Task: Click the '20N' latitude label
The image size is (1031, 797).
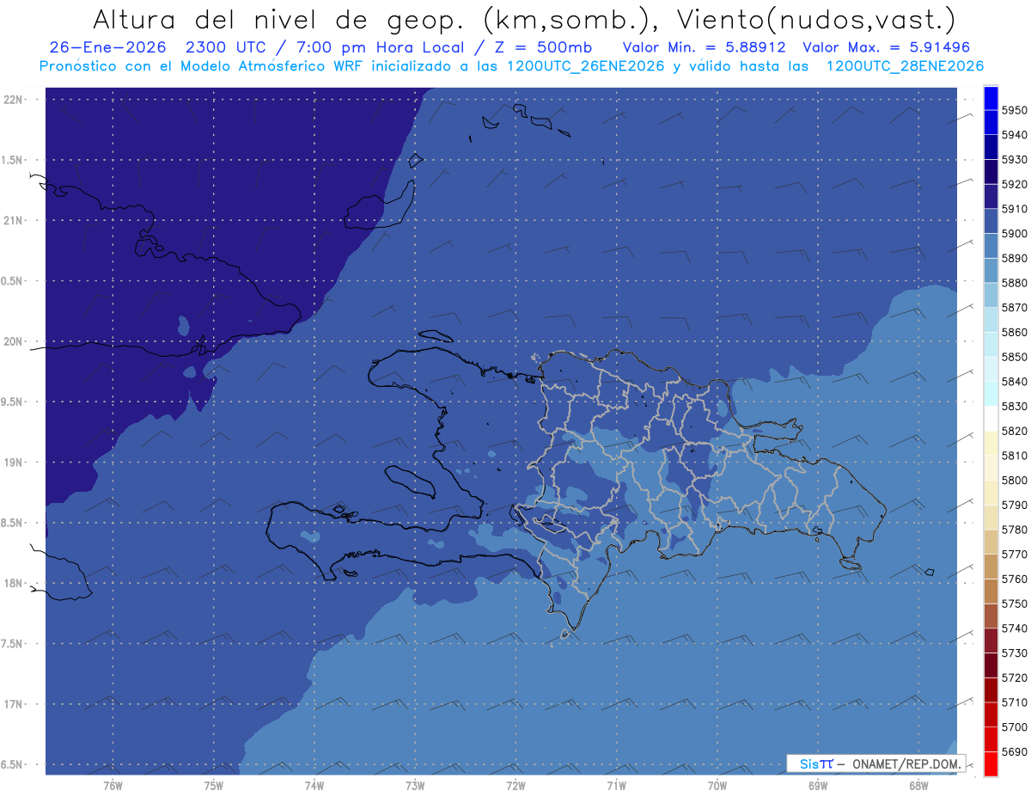Action: (x=14, y=341)
